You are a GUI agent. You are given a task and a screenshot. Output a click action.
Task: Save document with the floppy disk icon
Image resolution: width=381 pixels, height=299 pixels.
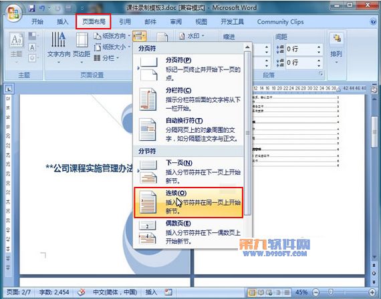(32, 8)
